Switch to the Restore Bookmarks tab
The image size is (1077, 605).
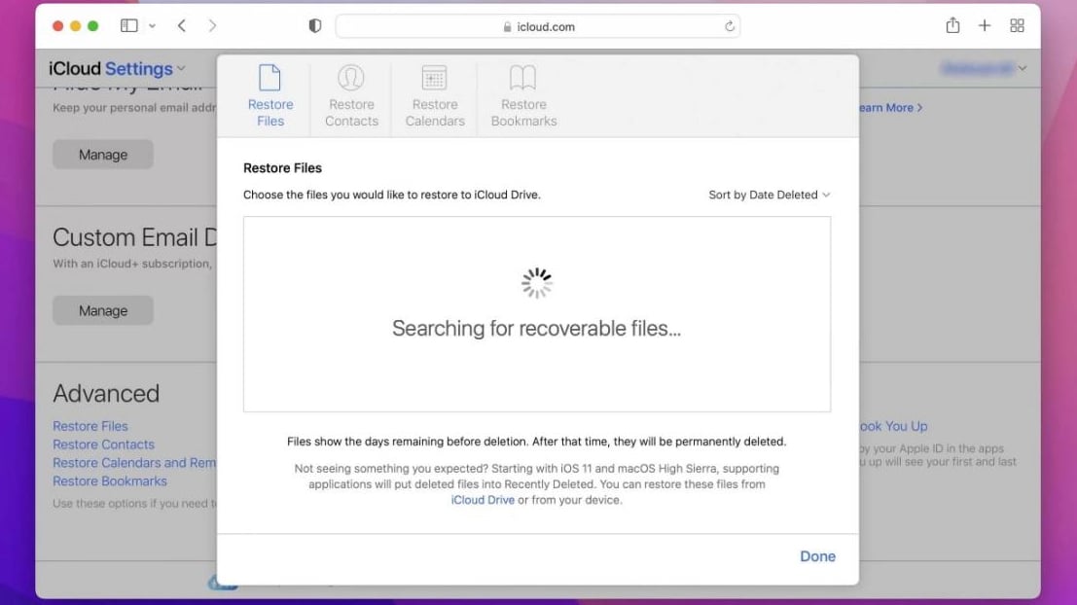coord(523,95)
